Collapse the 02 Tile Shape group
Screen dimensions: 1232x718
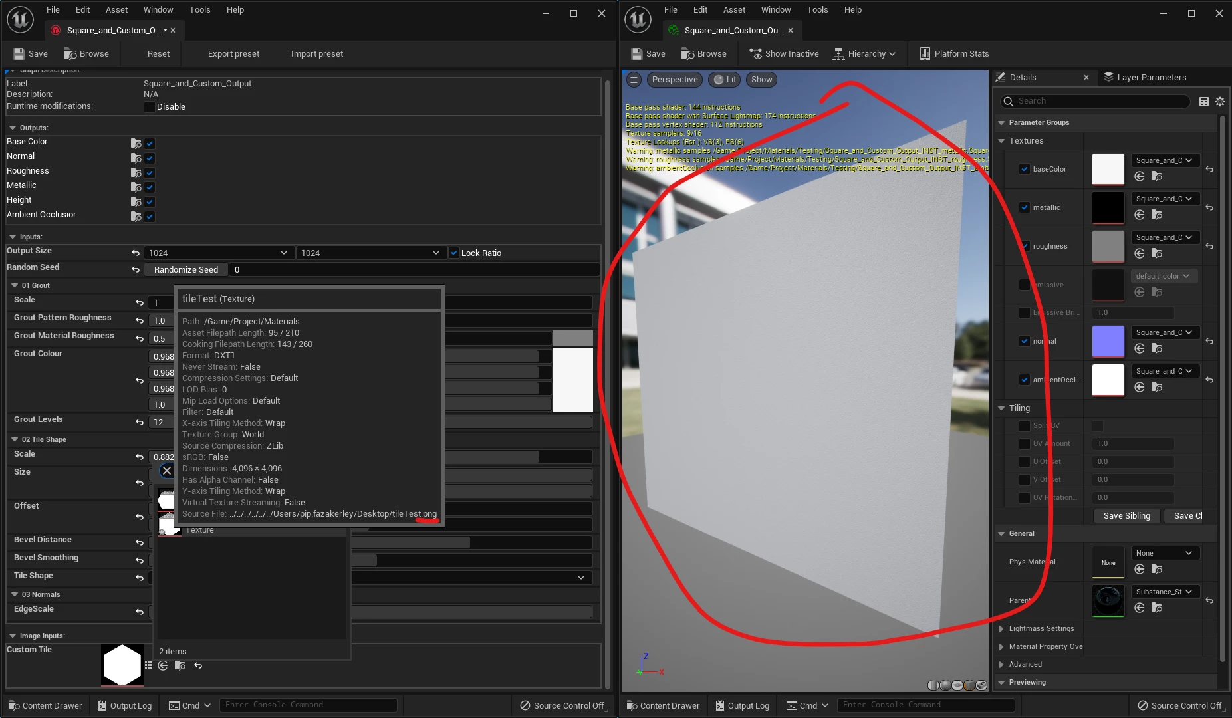[15, 439]
